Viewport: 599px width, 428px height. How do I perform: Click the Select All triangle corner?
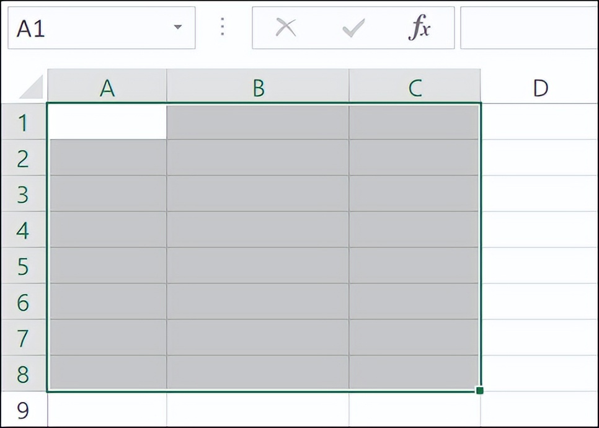(31, 88)
